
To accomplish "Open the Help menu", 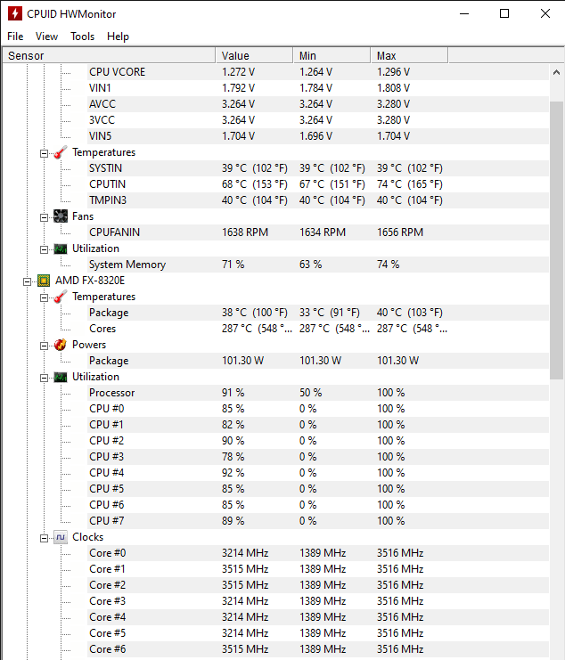I will [118, 37].
